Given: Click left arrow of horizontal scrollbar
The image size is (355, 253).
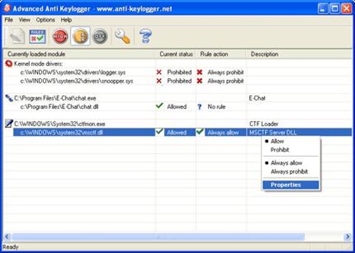Looking at the screenshot, I should [x=7, y=237].
